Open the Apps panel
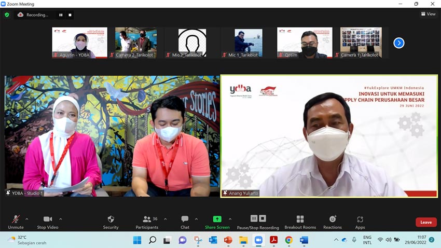The height and width of the screenshot is (248, 441). click(x=360, y=222)
